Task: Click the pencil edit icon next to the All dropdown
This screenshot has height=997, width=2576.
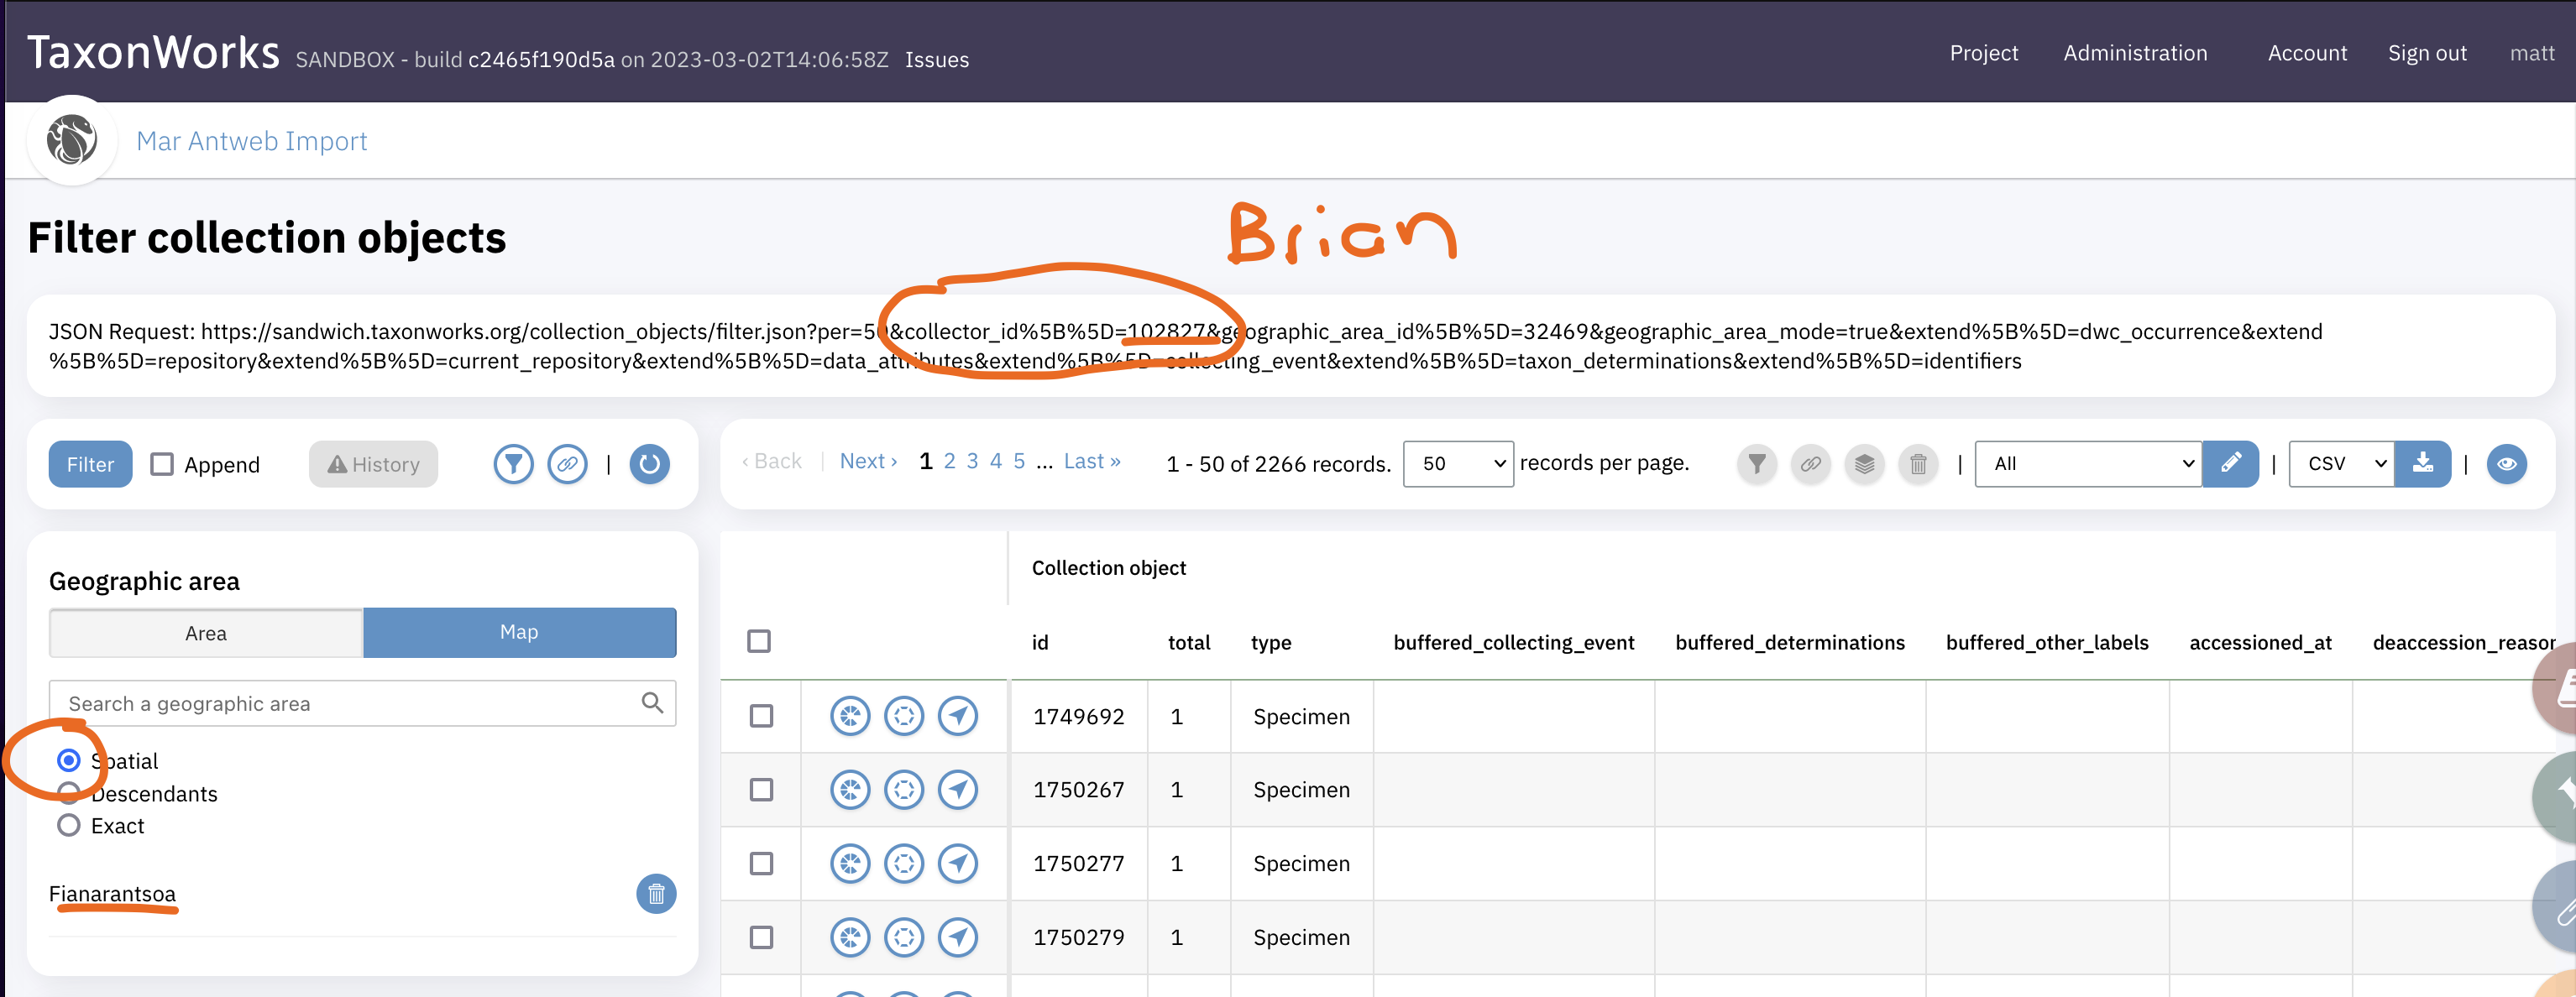Action: (x=2231, y=463)
